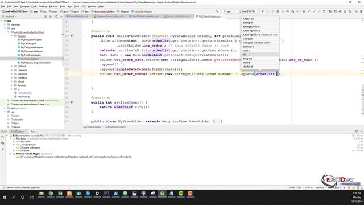
Task: Click the filter icon in Build panel sidebar
Action: pyautogui.click(x=2, y=143)
